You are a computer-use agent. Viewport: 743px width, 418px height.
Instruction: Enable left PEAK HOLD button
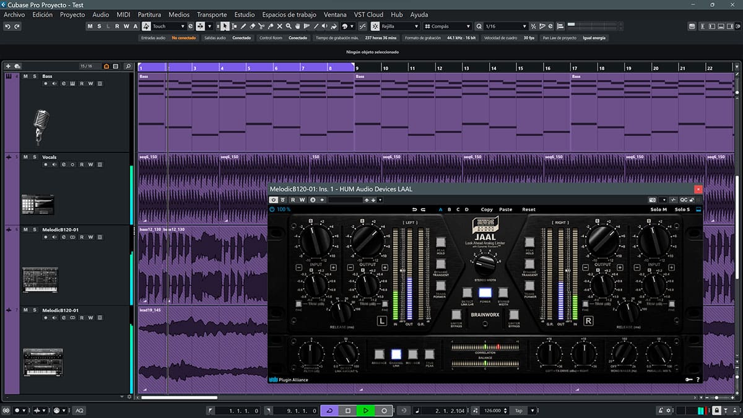coord(440,243)
